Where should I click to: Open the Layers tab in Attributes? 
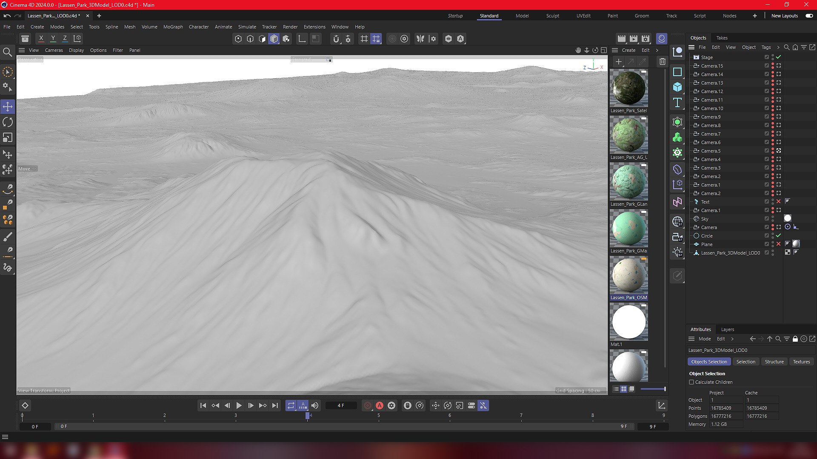[x=727, y=329]
